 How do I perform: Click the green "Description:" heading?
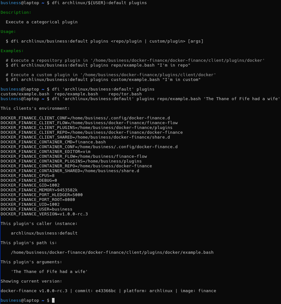(x=16, y=12)
